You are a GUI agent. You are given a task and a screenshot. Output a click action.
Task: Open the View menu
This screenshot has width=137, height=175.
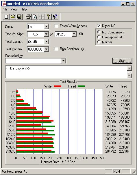pos(14,9)
